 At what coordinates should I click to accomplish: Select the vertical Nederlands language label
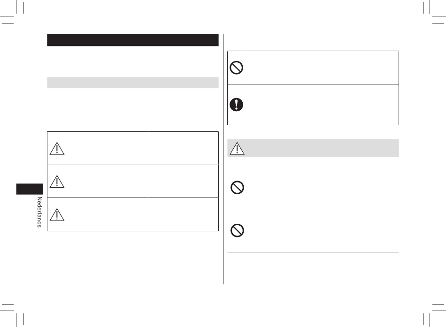(39, 212)
